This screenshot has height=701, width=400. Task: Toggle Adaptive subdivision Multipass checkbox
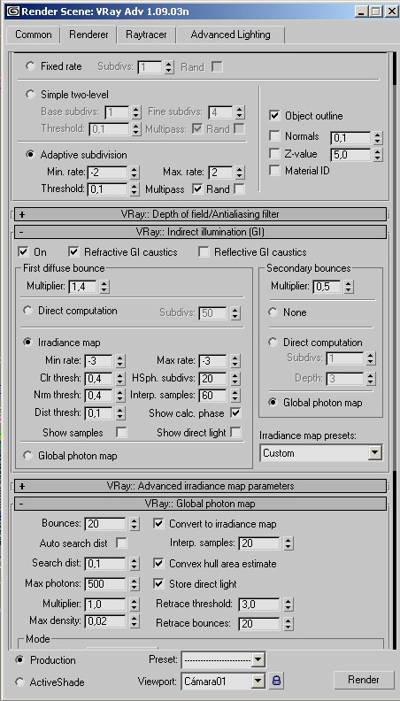click(x=197, y=189)
